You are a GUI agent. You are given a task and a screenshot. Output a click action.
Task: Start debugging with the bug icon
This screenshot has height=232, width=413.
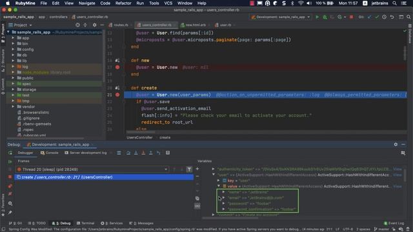(x=325, y=17)
